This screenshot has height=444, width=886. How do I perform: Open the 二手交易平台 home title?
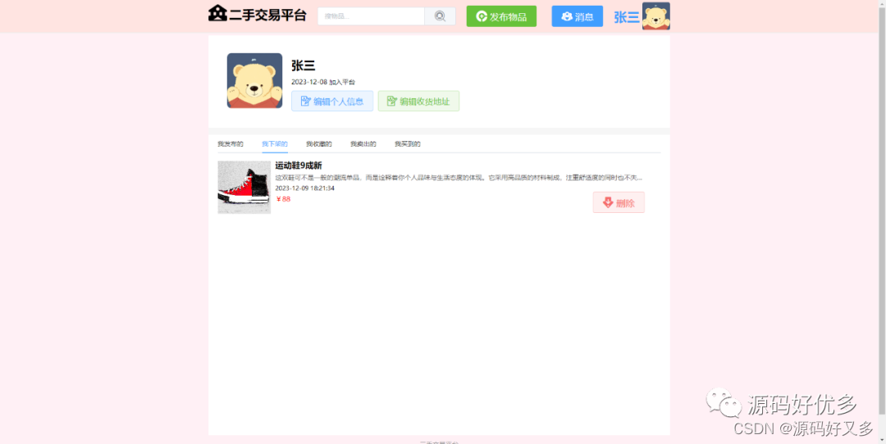[x=267, y=16]
